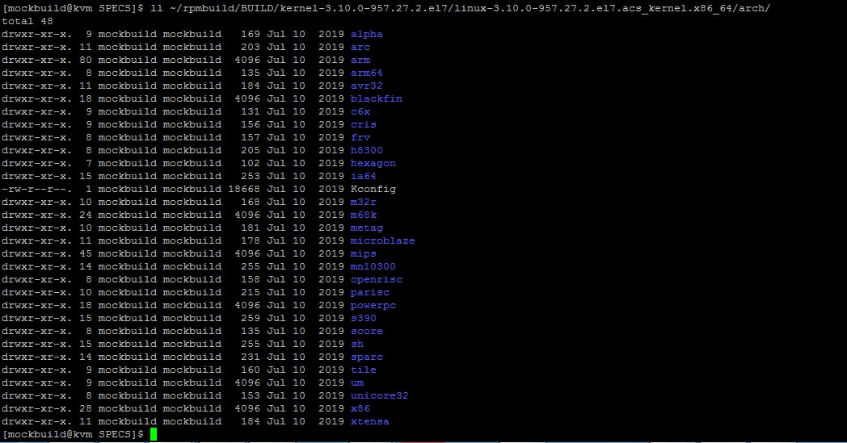Click the cris directory name
847x443 pixels.
point(363,124)
